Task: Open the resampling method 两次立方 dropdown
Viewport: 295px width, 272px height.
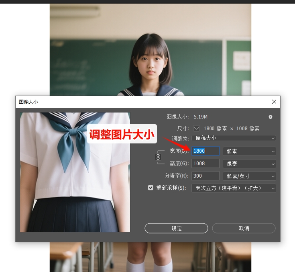Action: point(234,188)
